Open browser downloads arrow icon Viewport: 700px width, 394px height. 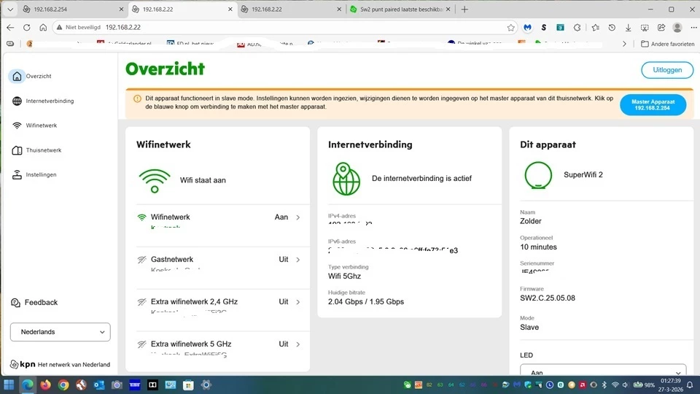[628, 28]
